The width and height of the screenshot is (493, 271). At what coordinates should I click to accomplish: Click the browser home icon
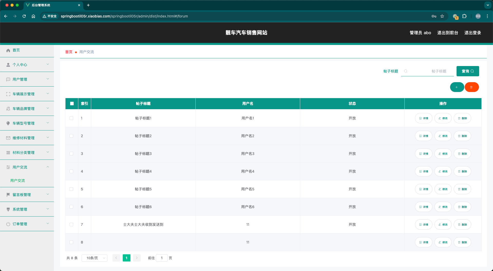tap(33, 16)
